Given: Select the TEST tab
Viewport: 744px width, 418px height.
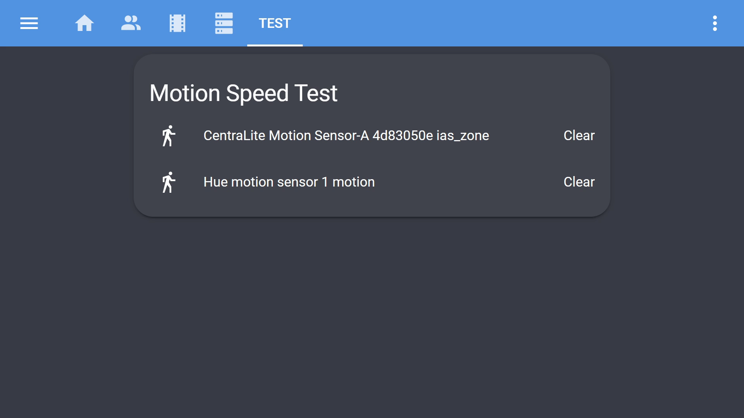Looking at the screenshot, I should click(275, 23).
